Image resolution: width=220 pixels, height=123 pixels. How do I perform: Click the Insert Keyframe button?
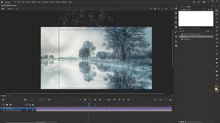point(85,100)
